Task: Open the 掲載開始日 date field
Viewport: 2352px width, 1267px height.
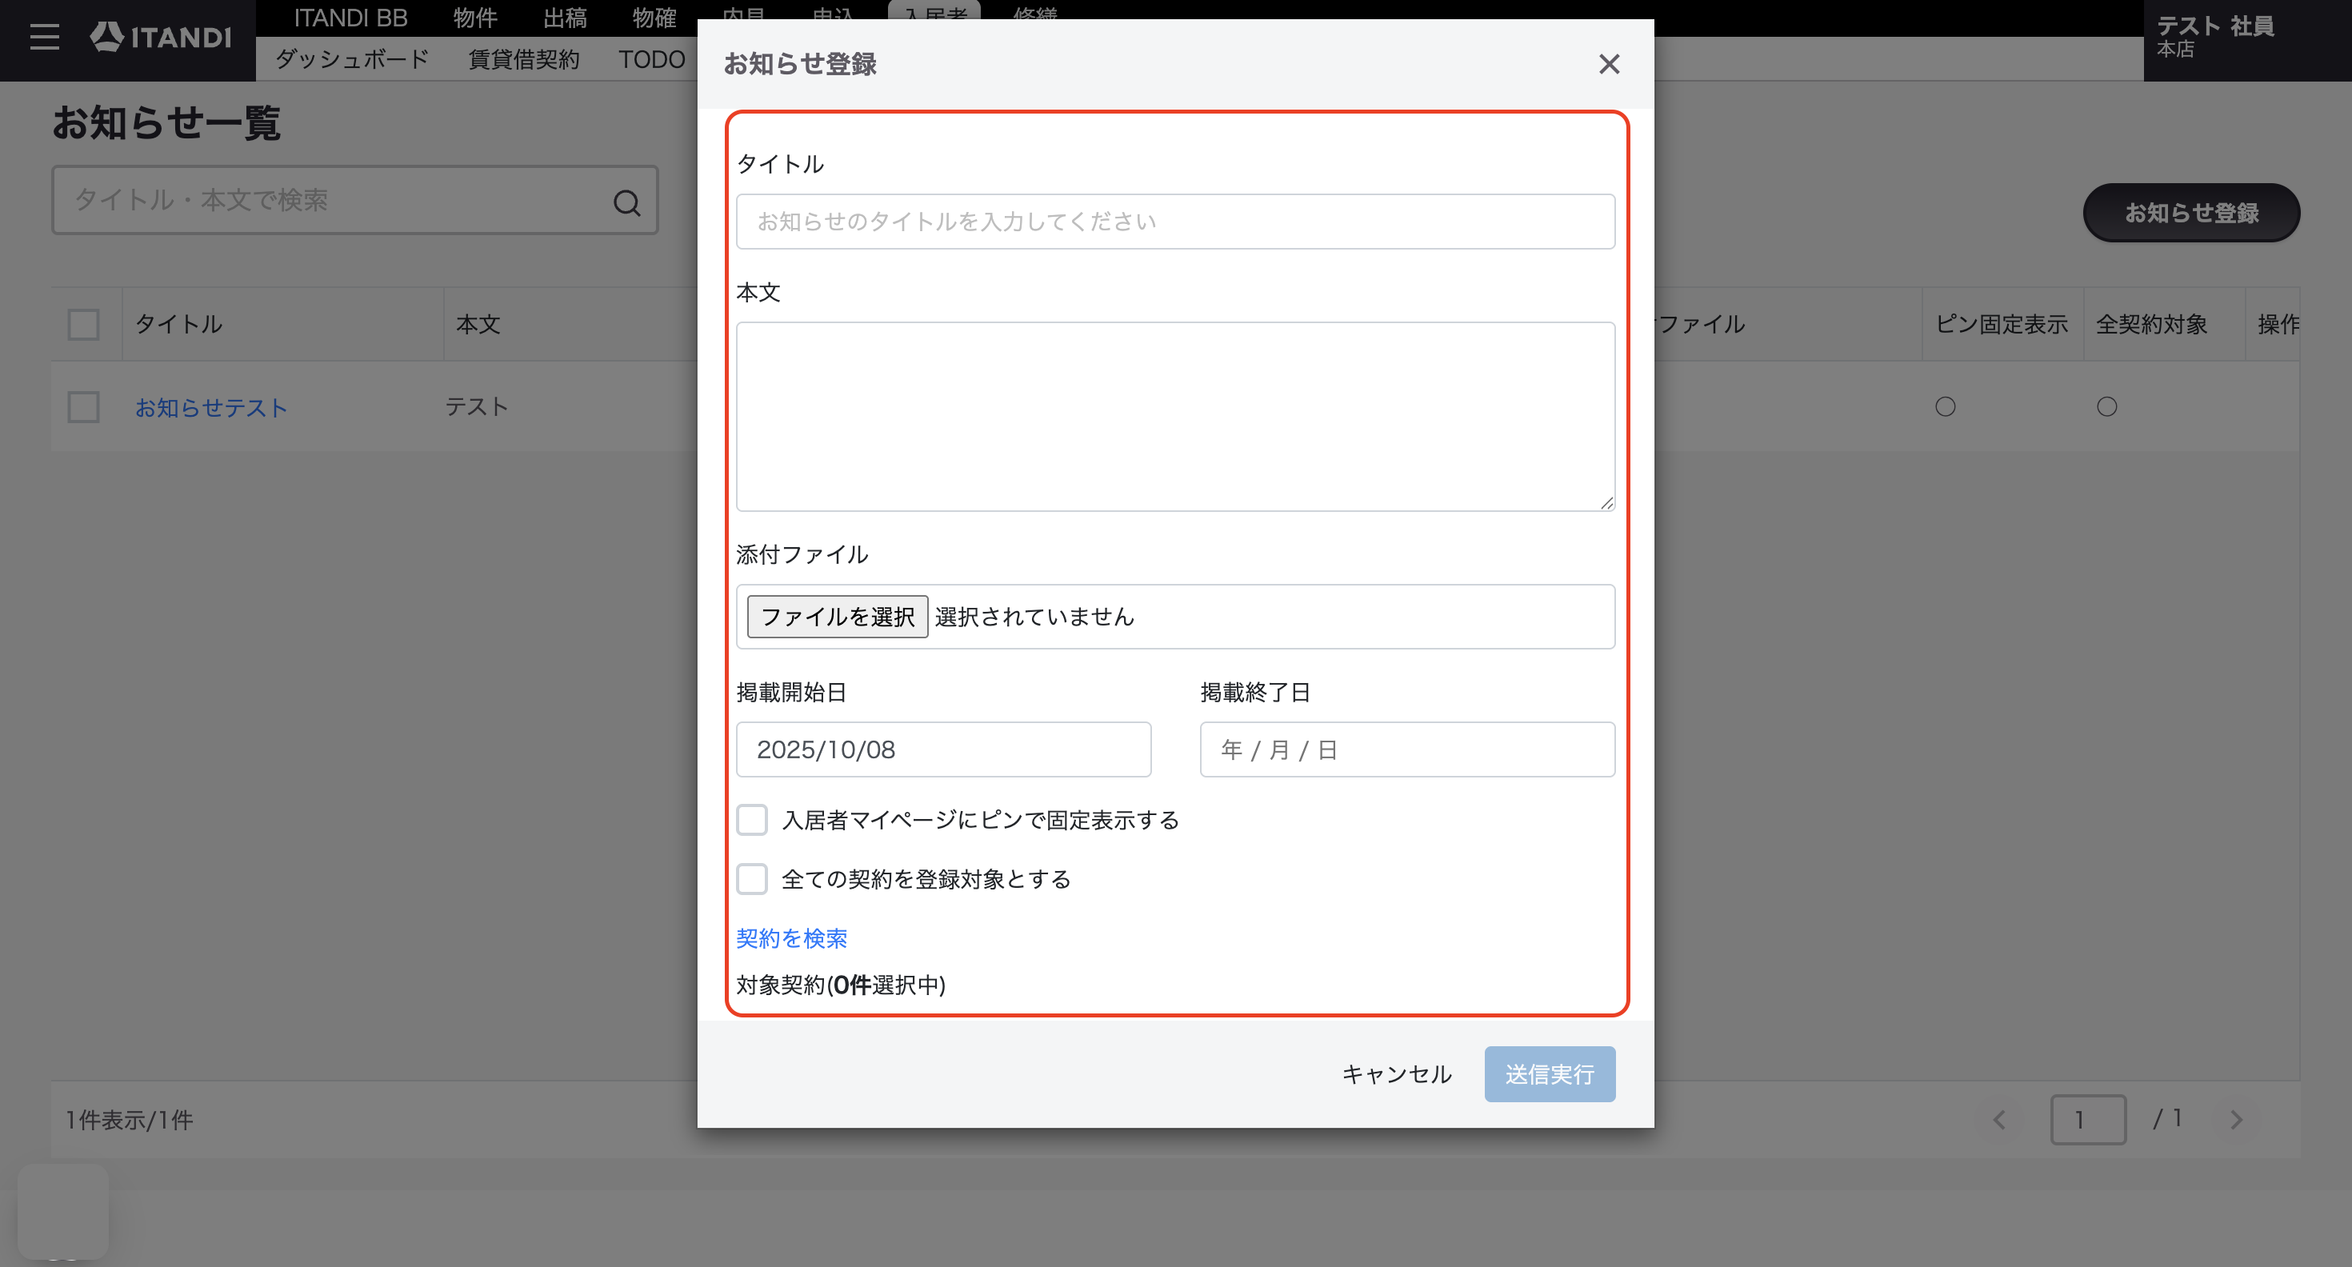Action: (x=943, y=749)
